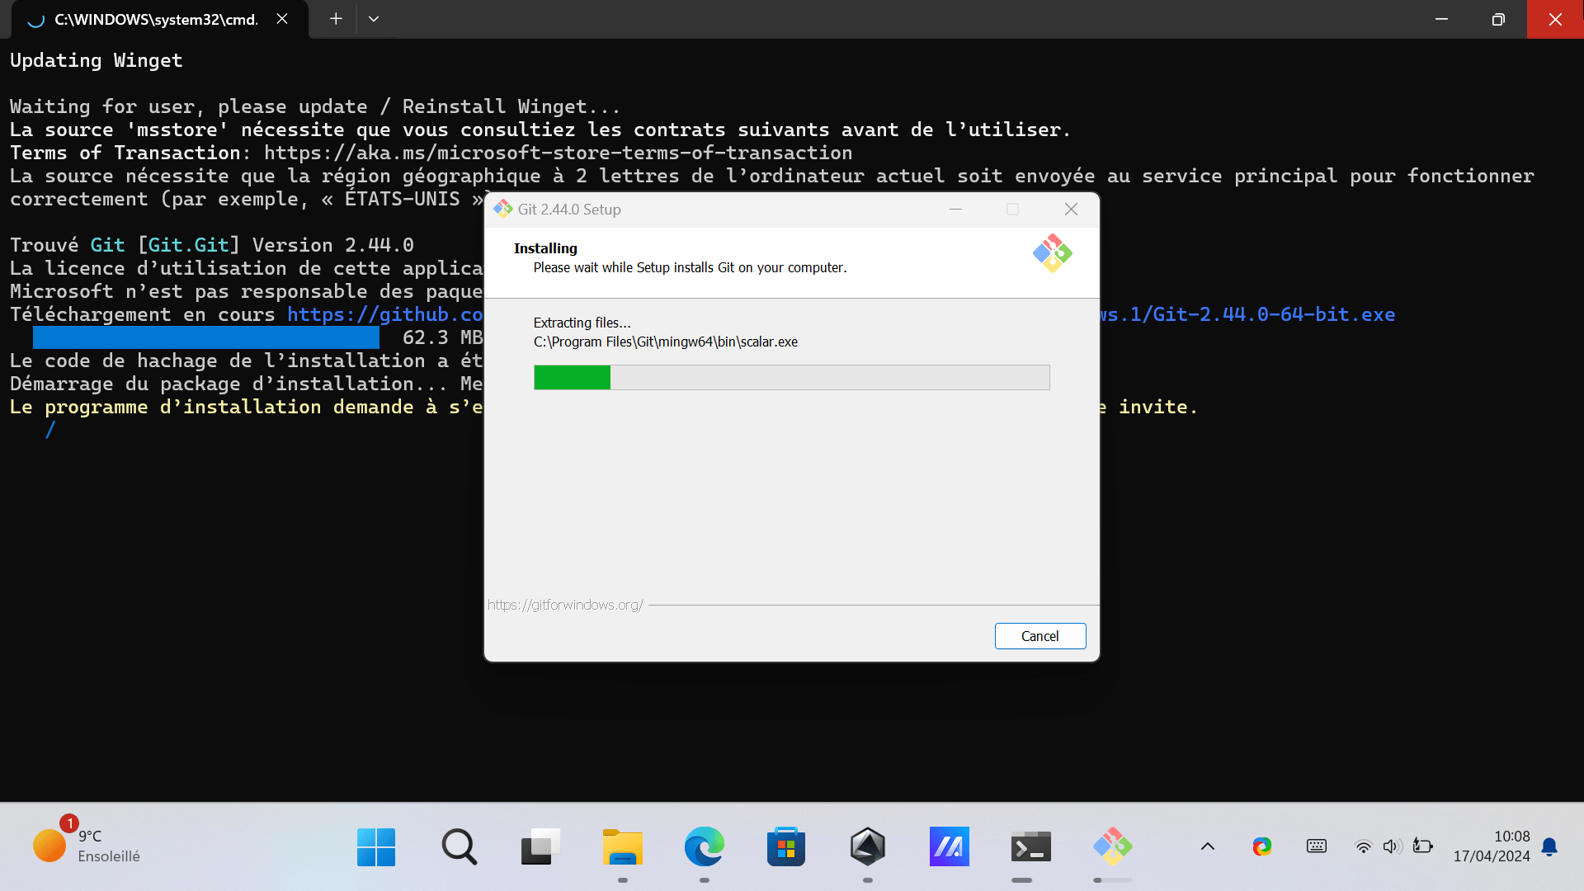Click the 62.3 MB download size text

point(442,337)
